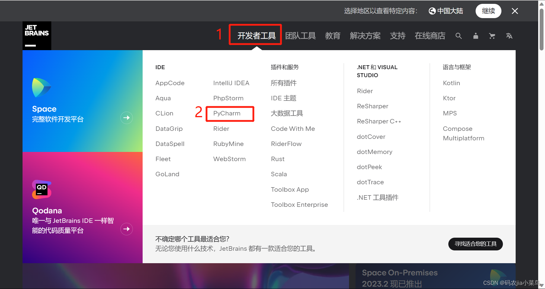Click the Qodana card title

[47, 211]
